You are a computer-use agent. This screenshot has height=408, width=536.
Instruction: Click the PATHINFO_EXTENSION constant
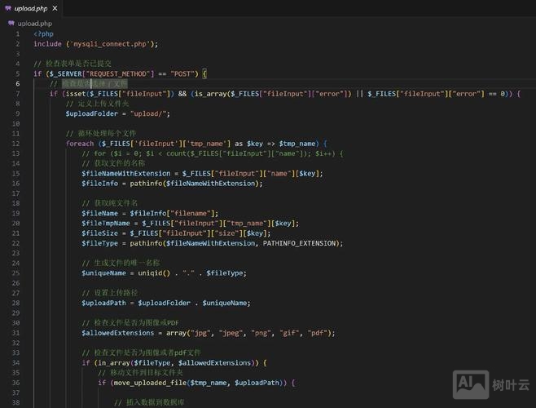301,242
